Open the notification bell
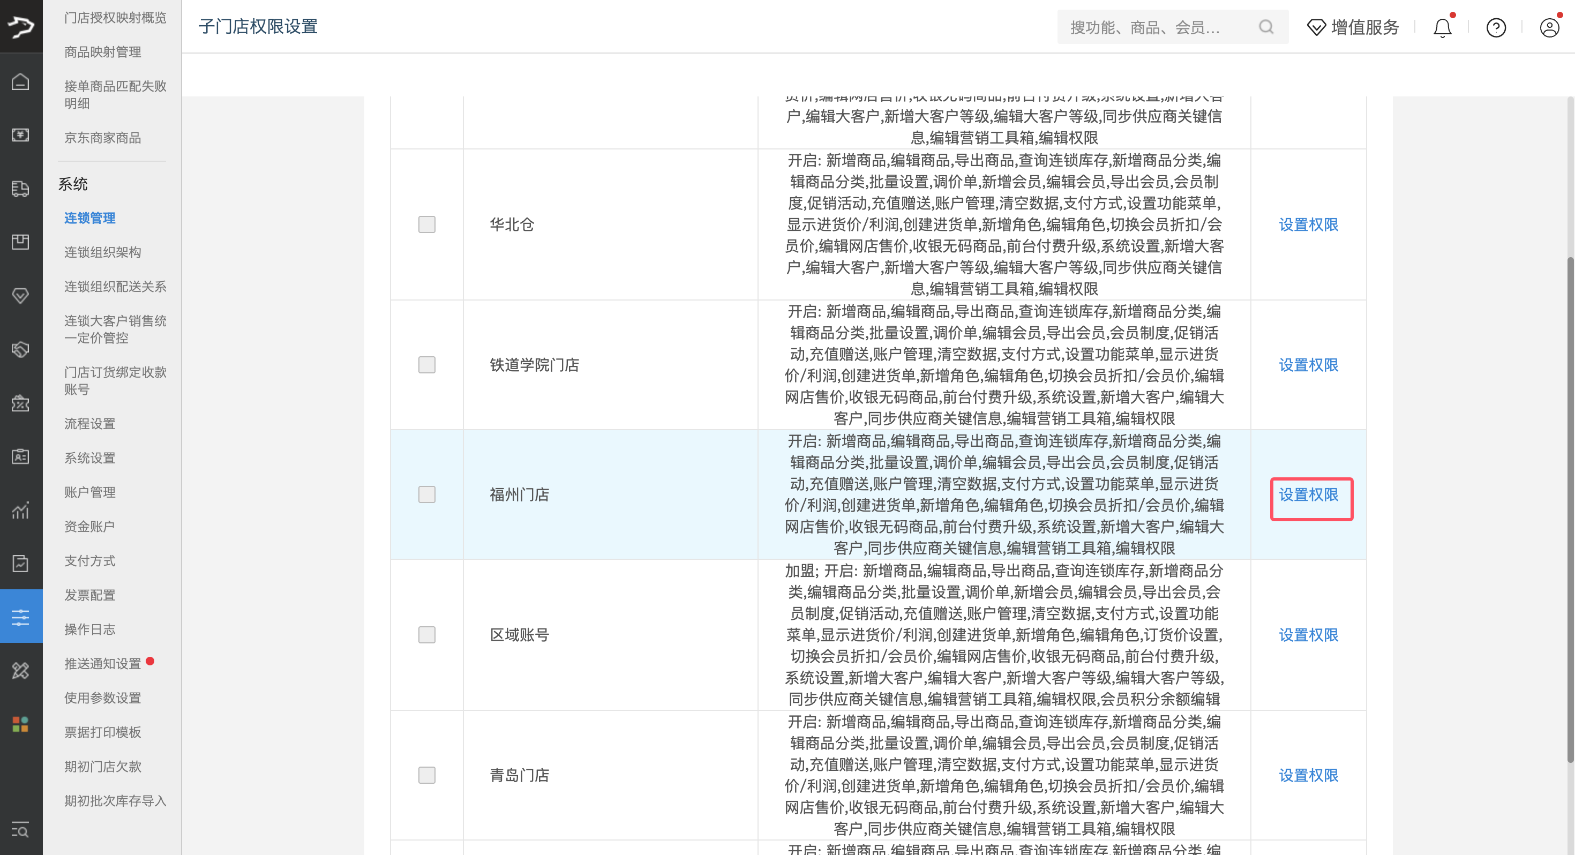The height and width of the screenshot is (855, 1575). tap(1443, 28)
